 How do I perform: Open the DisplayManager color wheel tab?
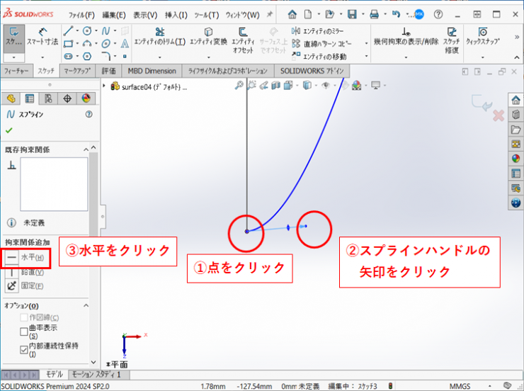tap(86, 98)
